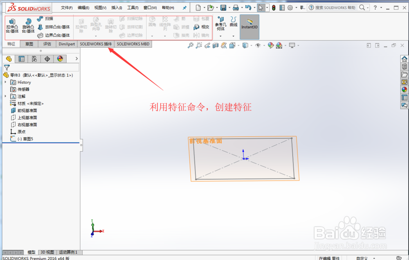This screenshot has height=260, width=409.
Task: Open the Curves (曲线) tool
Action: [x=234, y=22]
